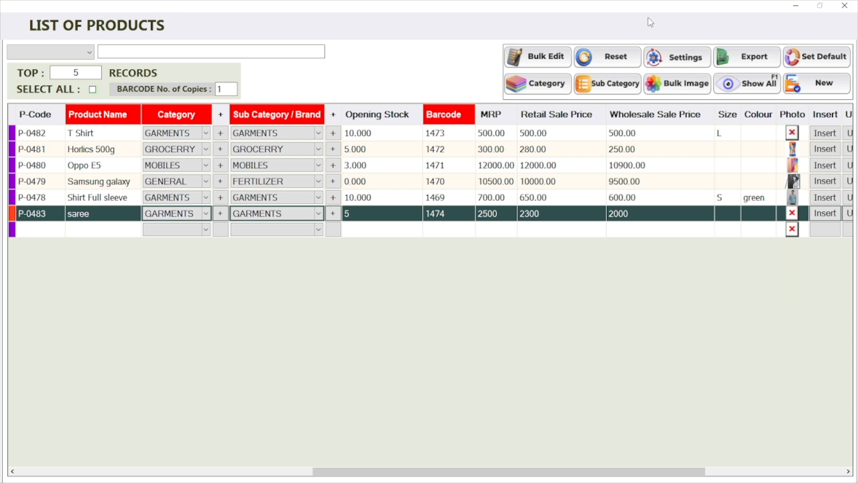Sort by the Product Name column header
The width and height of the screenshot is (858, 483).
coord(103,114)
